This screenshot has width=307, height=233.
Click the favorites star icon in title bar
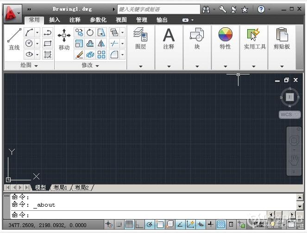[x=244, y=9]
